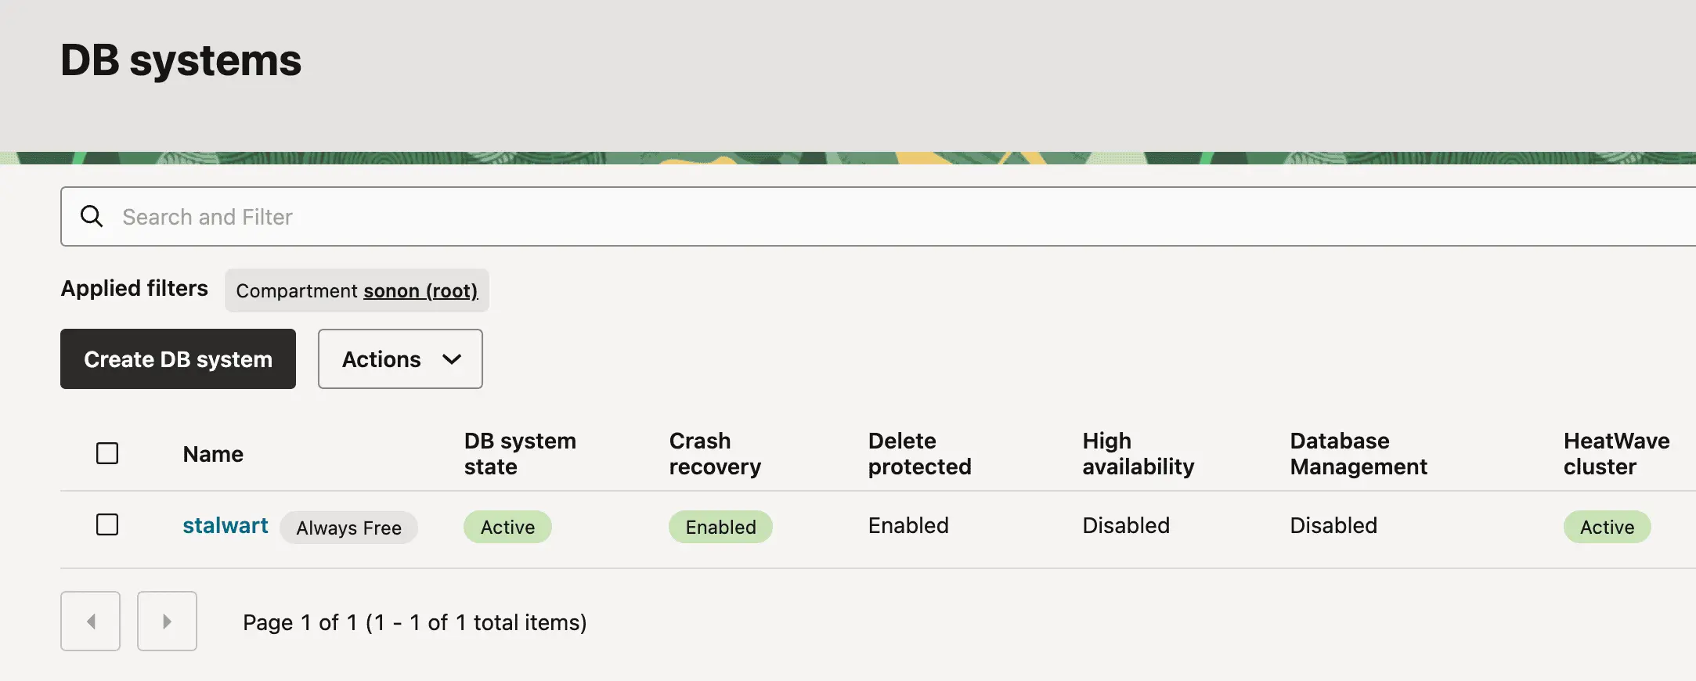The height and width of the screenshot is (681, 1696).
Task: Toggle the select-all checkbox in table header
Action: pos(107,452)
